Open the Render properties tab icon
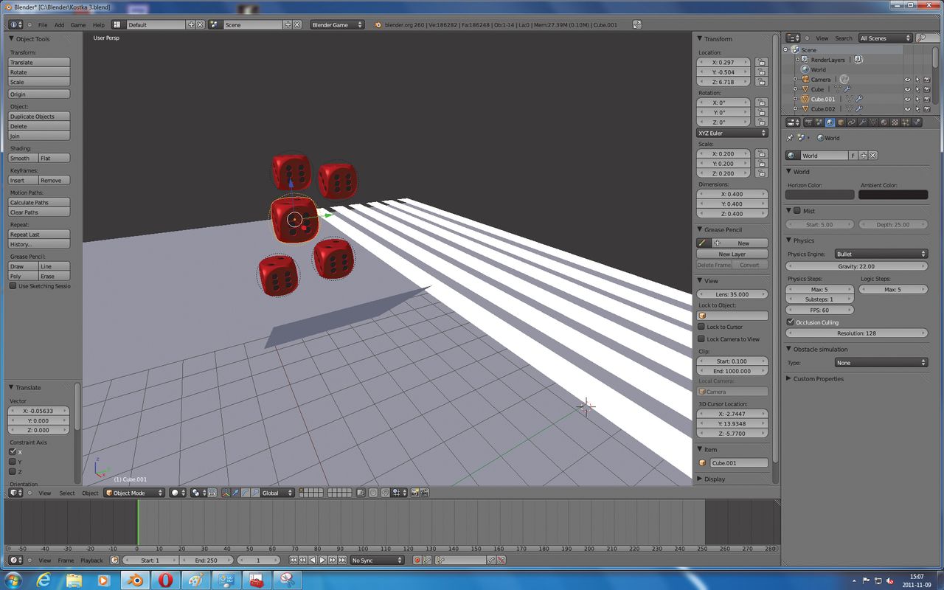Screen dimensions: 944x590 (808, 122)
